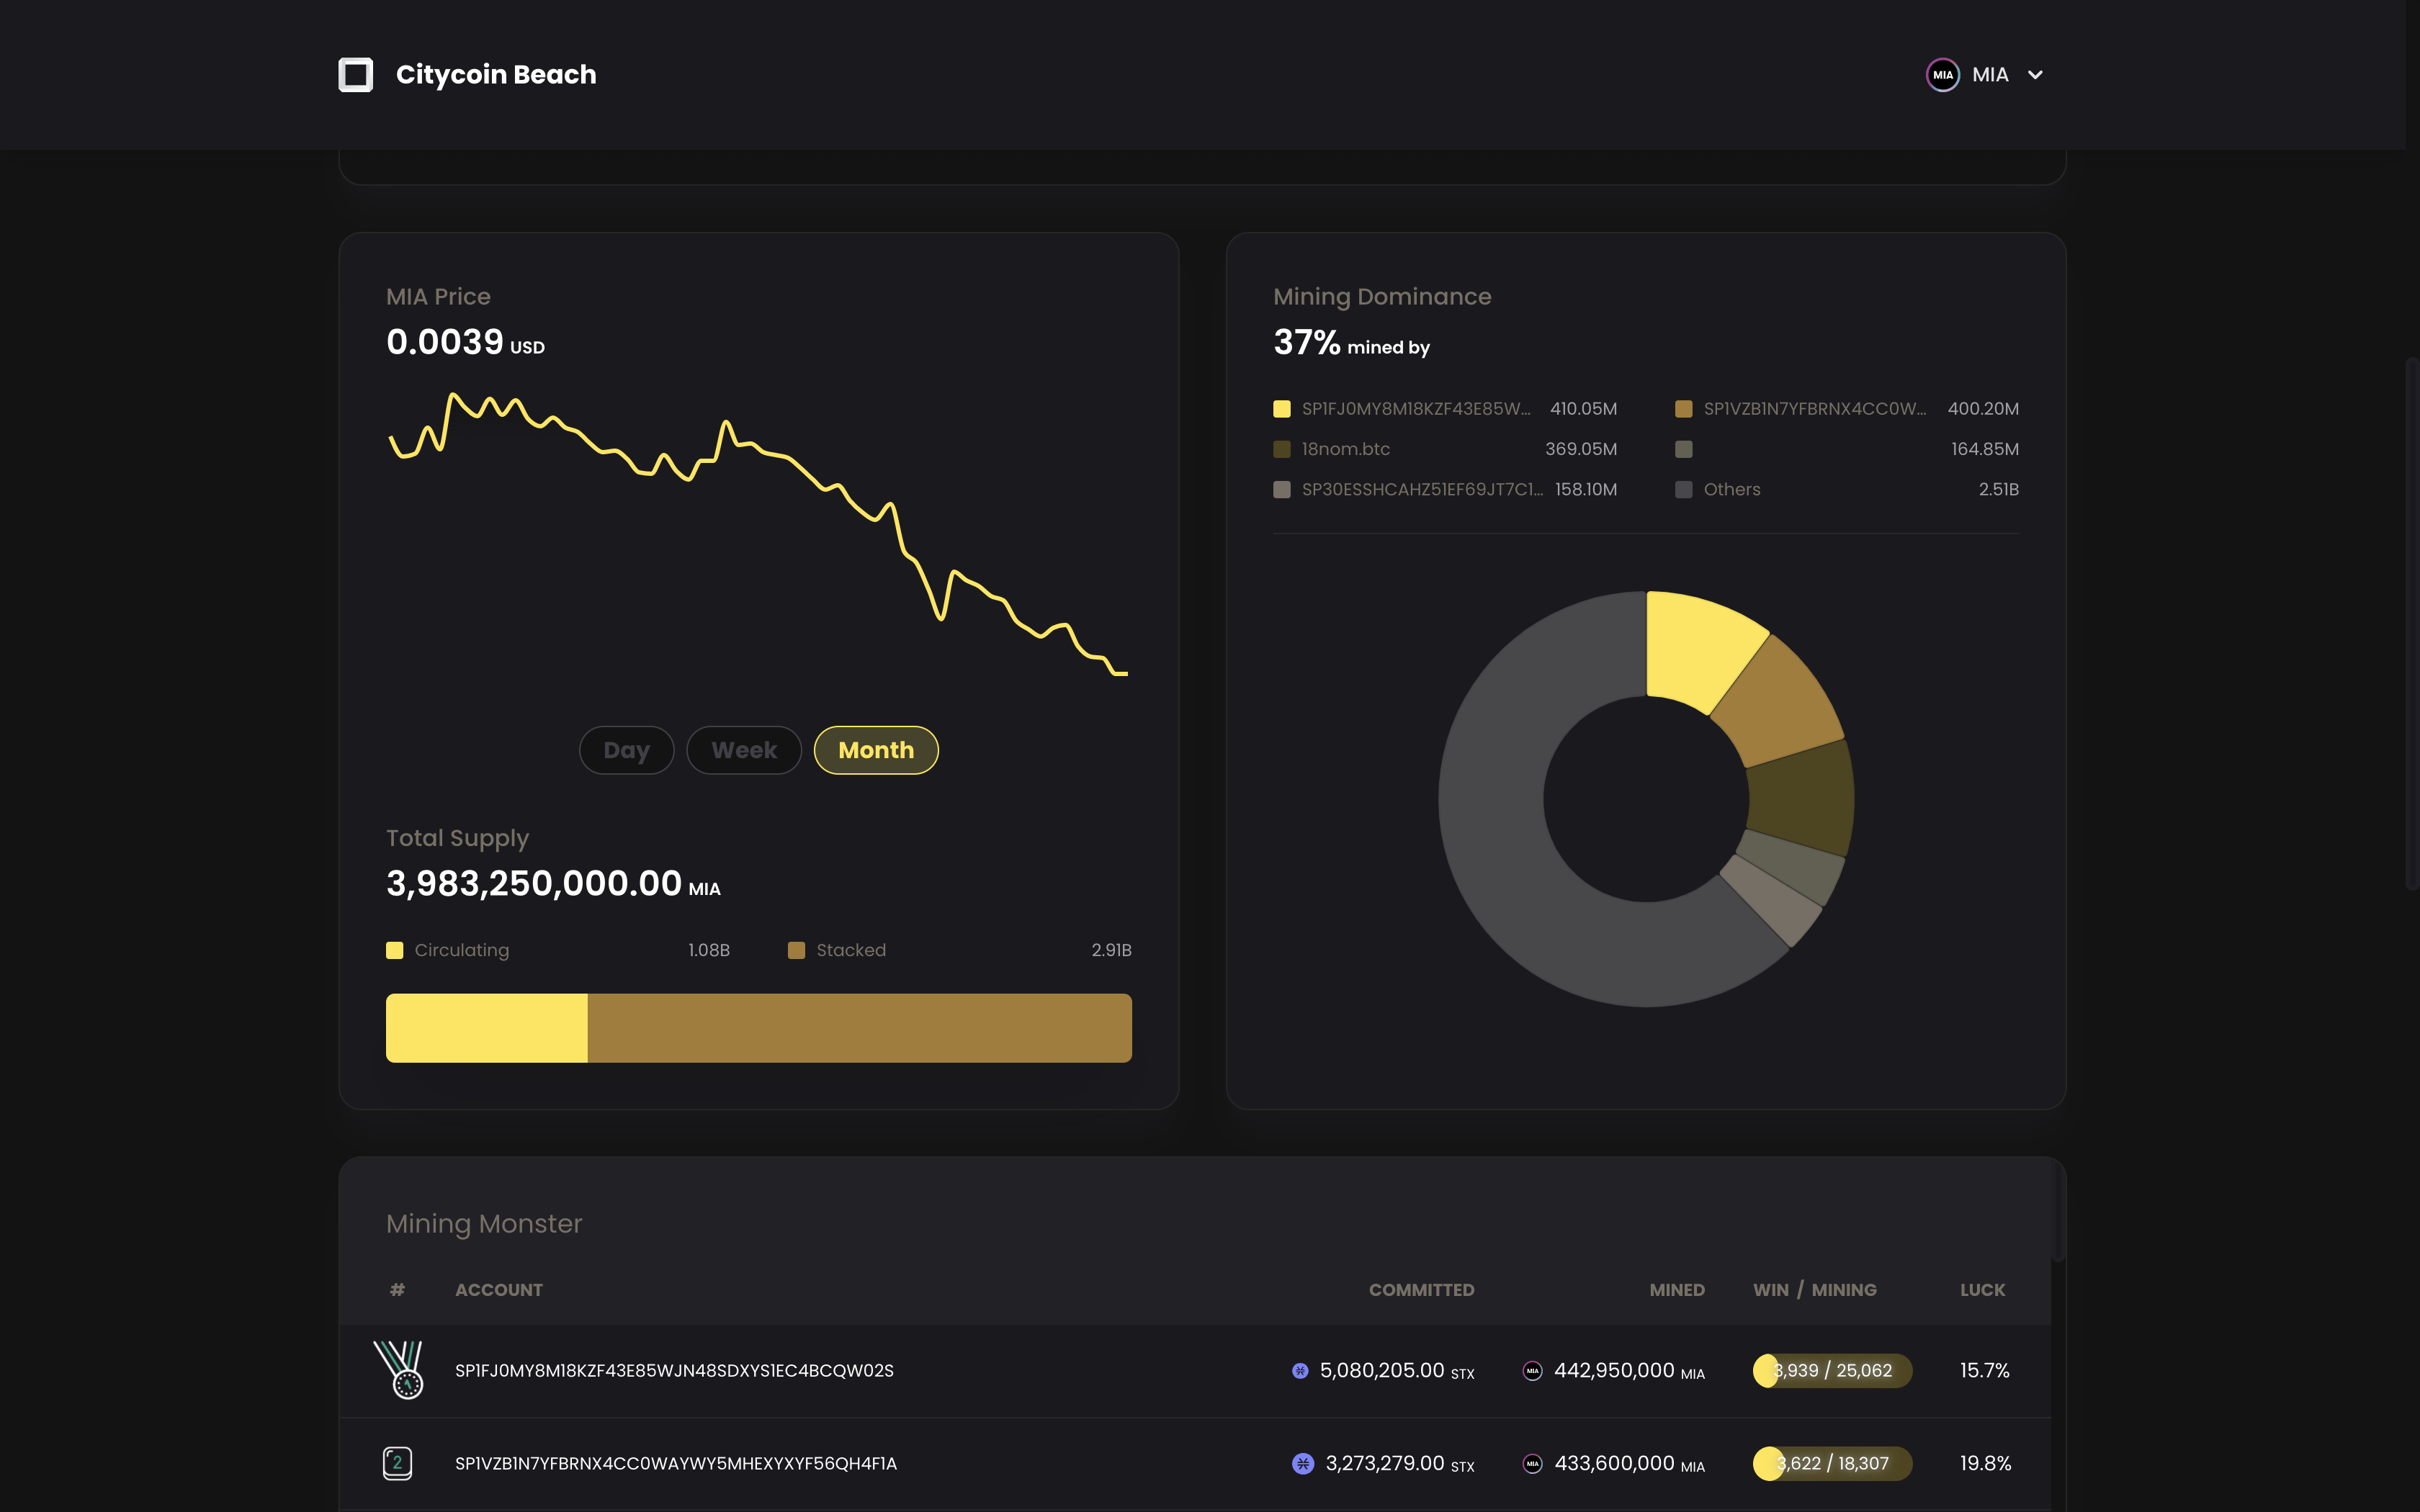The height and width of the screenshot is (1512, 2420).
Task: Expand the MIA city selector chevron
Action: pyautogui.click(x=2035, y=75)
